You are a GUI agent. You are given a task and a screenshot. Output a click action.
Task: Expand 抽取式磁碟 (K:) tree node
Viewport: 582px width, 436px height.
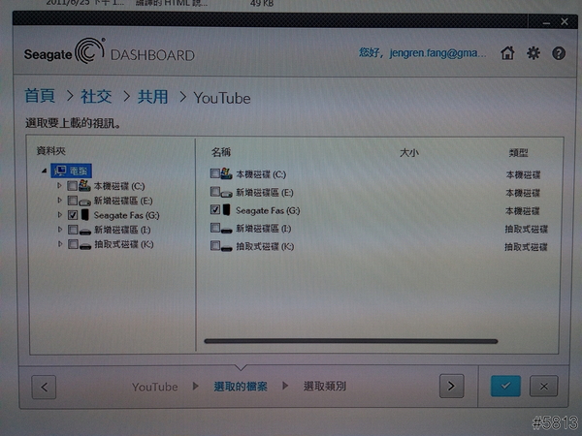59,244
